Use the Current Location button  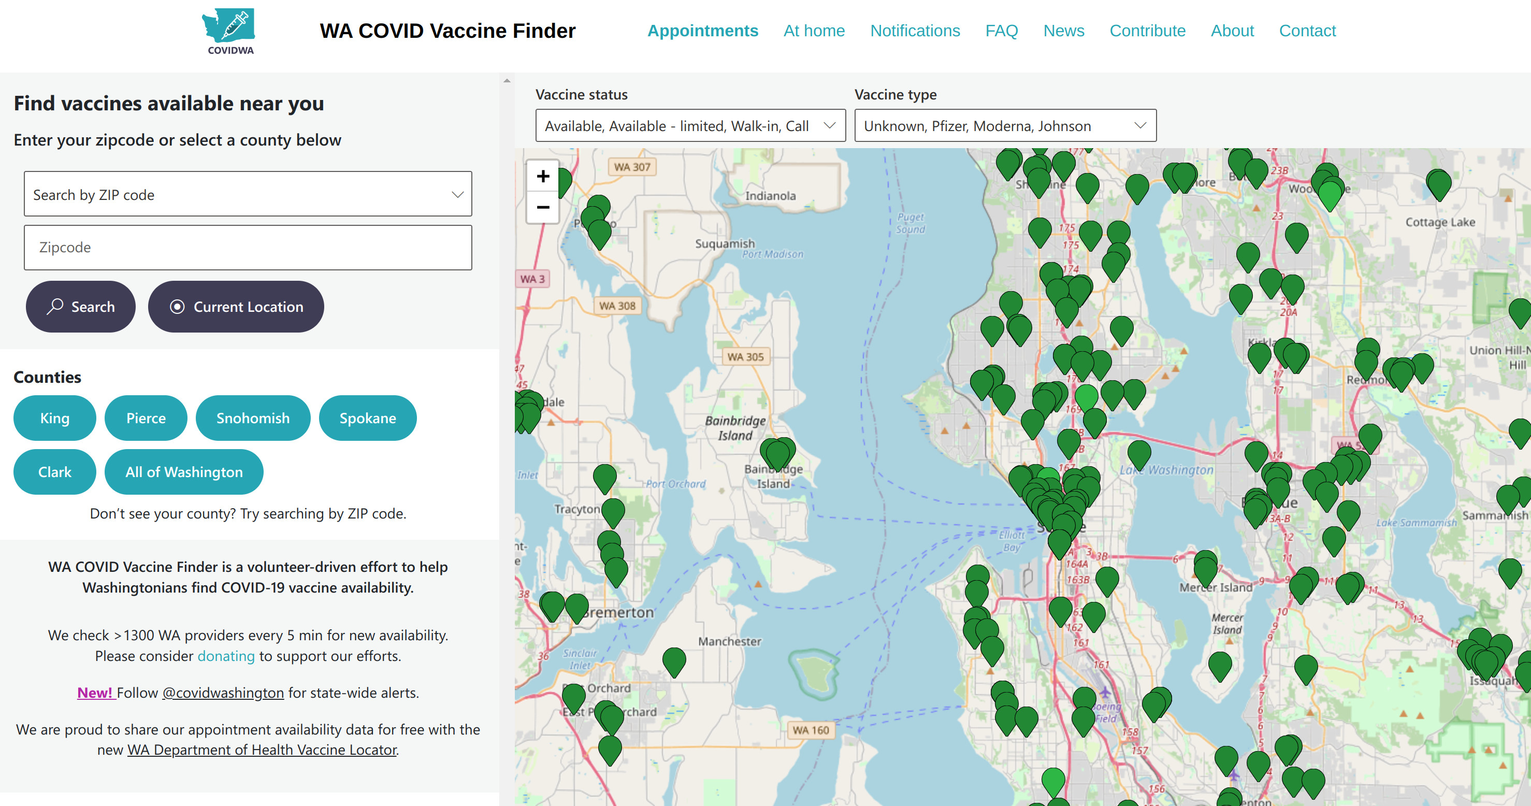pyautogui.click(x=236, y=307)
